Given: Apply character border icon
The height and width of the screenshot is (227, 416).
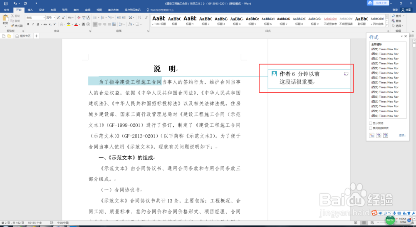Looking at the screenshot, I should click(x=88, y=17).
